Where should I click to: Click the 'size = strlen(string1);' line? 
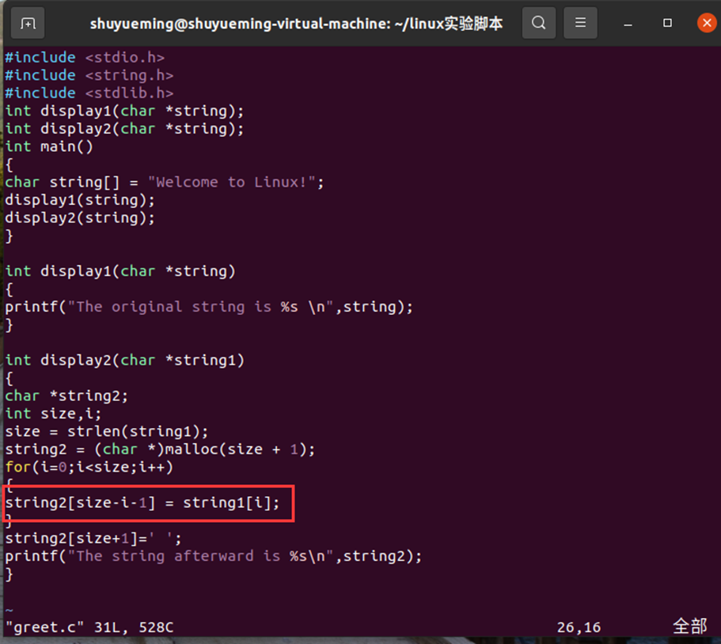[107, 432]
